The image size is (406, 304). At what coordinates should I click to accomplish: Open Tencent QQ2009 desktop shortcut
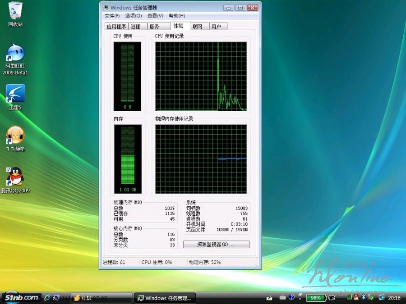(15, 177)
